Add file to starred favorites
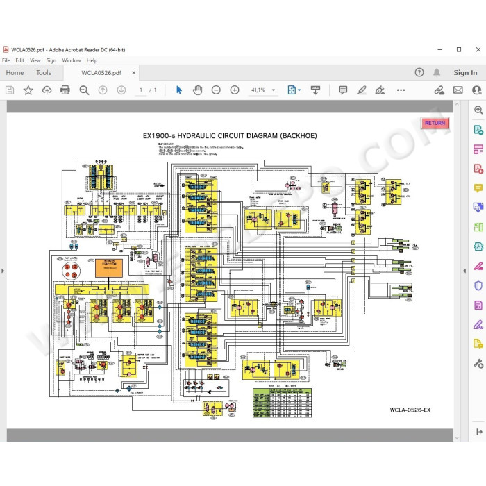The image size is (486, 486). pyautogui.click(x=28, y=90)
